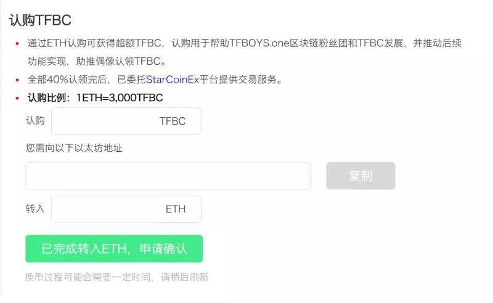Select the 转入 ETH amount input field
The width and height of the screenshot is (493, 303).
(x=126, y=209)
